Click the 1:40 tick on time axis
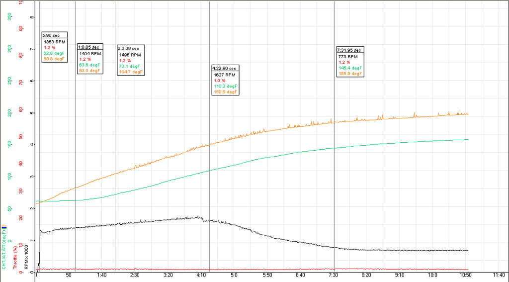 coord(101,275)
